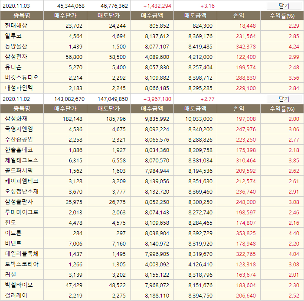This screenshot has height=301, width=304.
Task: Click 삼성전자 buy price 56,800
Action: tap(74, 57)
